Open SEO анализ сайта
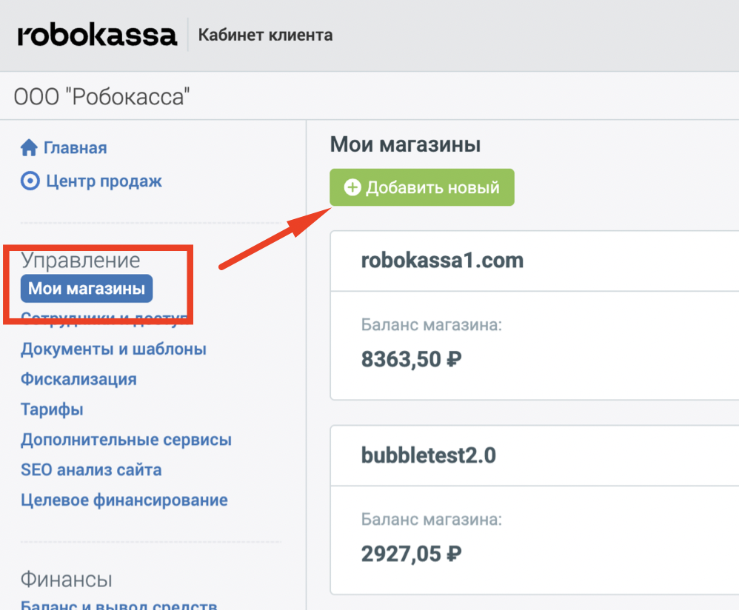Image resolution: width=739 pixels, height=610 pixels. [91, 469]
